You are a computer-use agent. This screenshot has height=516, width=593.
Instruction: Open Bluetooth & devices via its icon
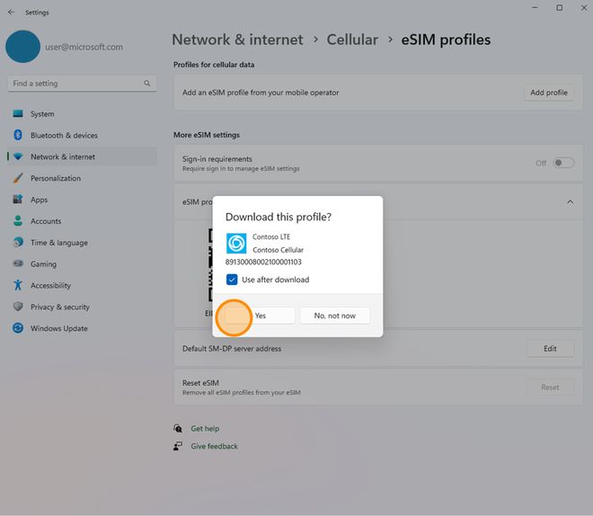point(17,136)
